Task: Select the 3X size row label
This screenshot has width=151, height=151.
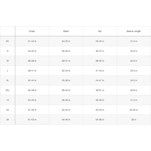Action: point(8,120)
